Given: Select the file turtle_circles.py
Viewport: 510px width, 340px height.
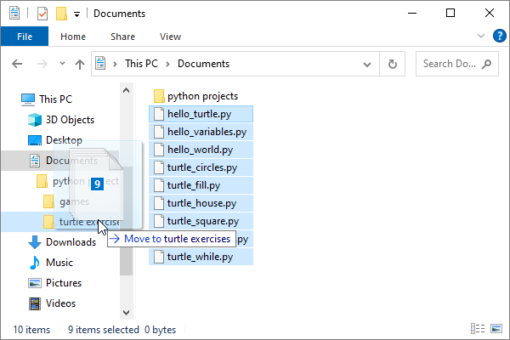Looking at the screenshot, I should (201, 167).
